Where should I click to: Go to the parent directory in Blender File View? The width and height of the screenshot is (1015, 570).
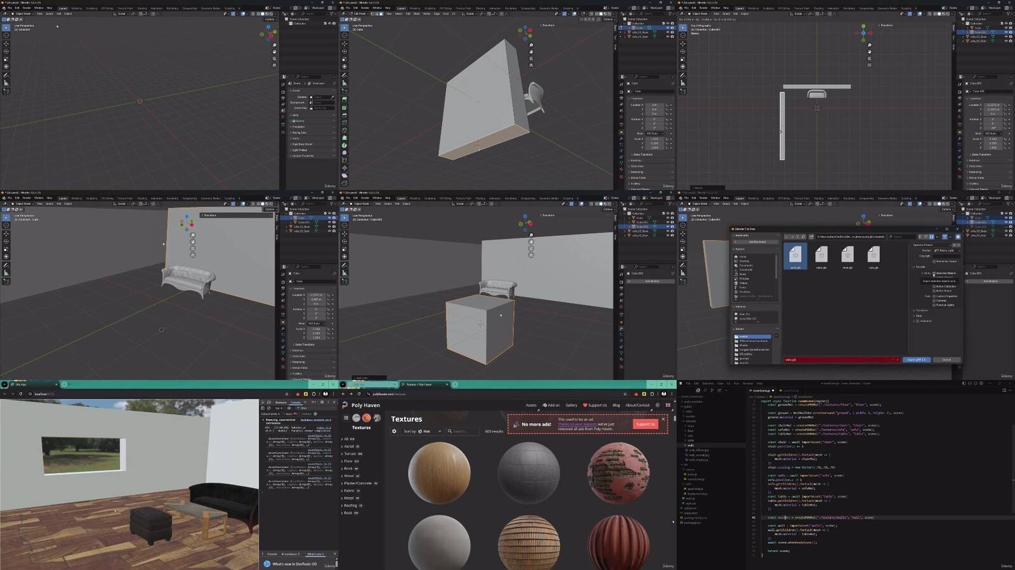tap(798, 236)
